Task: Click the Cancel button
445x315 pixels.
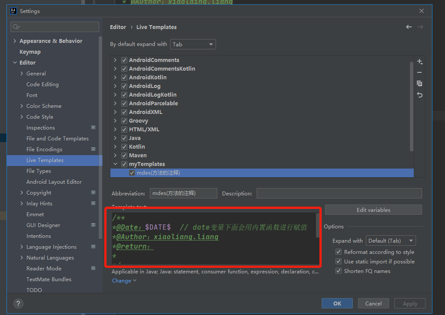Action: pyautogui.click(x=374, y=303)
